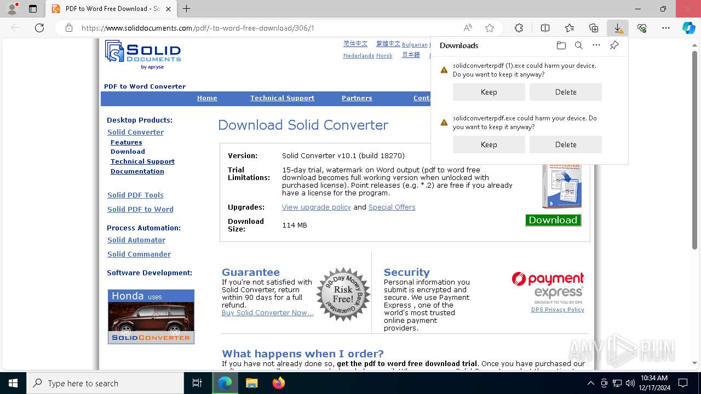Open Solid Converter sidebar link

click(135, 132)
